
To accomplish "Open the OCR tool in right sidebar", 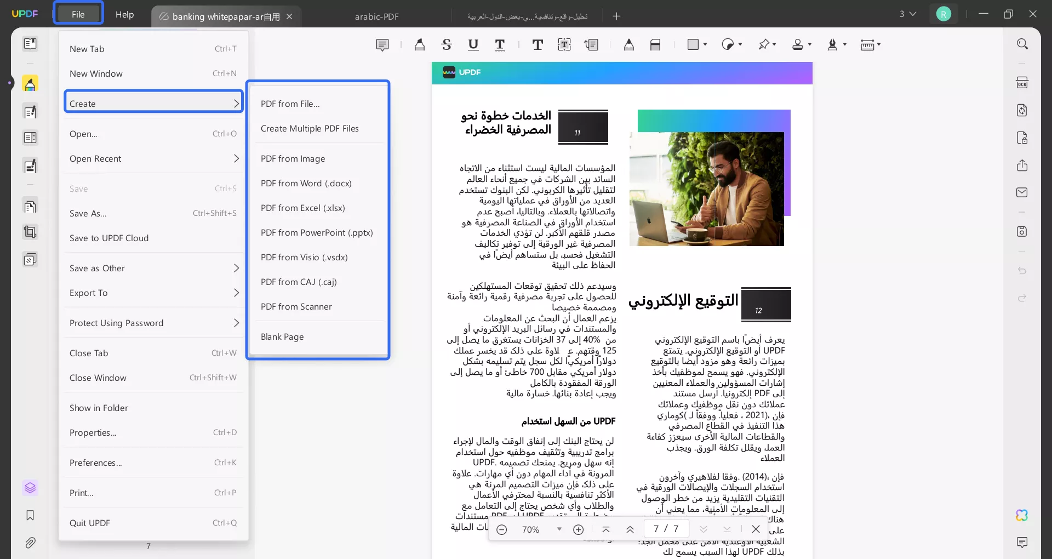I will 1022,83.
